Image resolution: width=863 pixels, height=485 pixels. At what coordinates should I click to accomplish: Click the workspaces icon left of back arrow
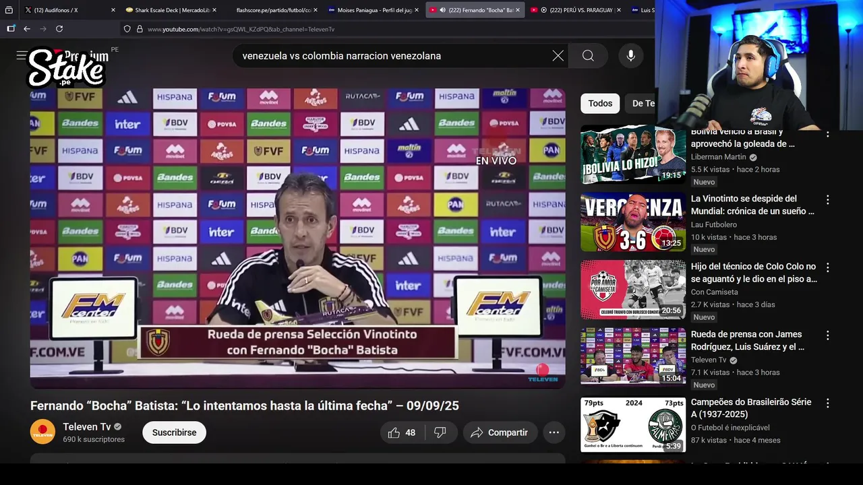(x=11, y=29)
